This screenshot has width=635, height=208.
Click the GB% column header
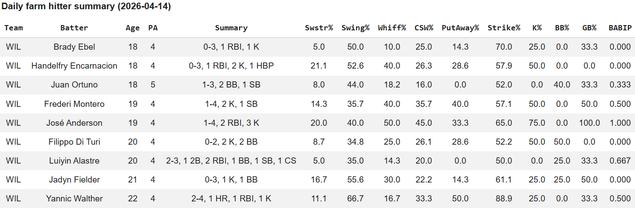[588, 28]
